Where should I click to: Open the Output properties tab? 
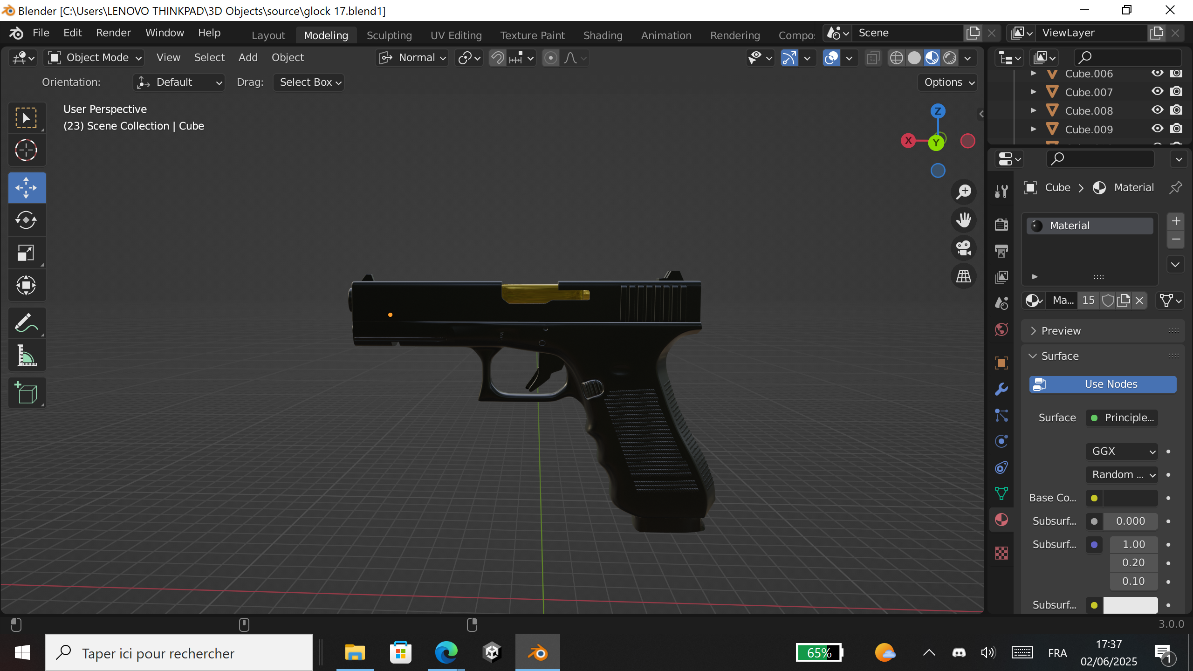pyautogui.click(x=1001, y=251)
